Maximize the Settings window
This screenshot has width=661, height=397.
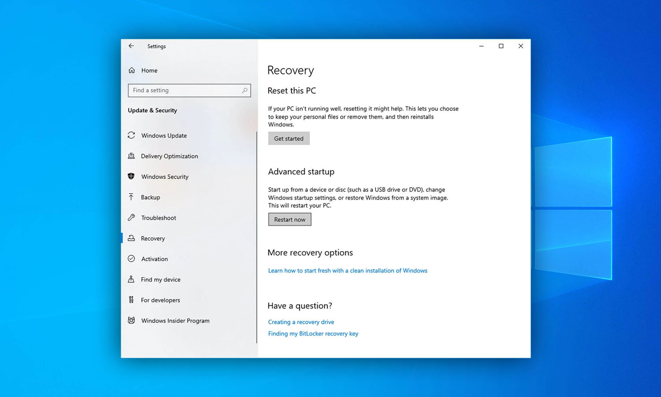pyautogui.click(x=501, y=46)
